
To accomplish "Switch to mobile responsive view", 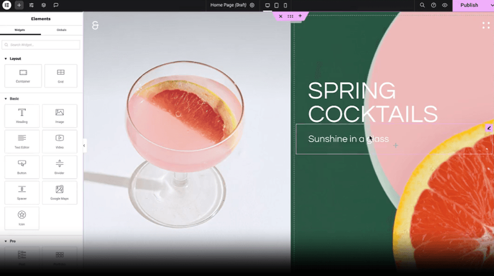I will [x=285, y=5].
